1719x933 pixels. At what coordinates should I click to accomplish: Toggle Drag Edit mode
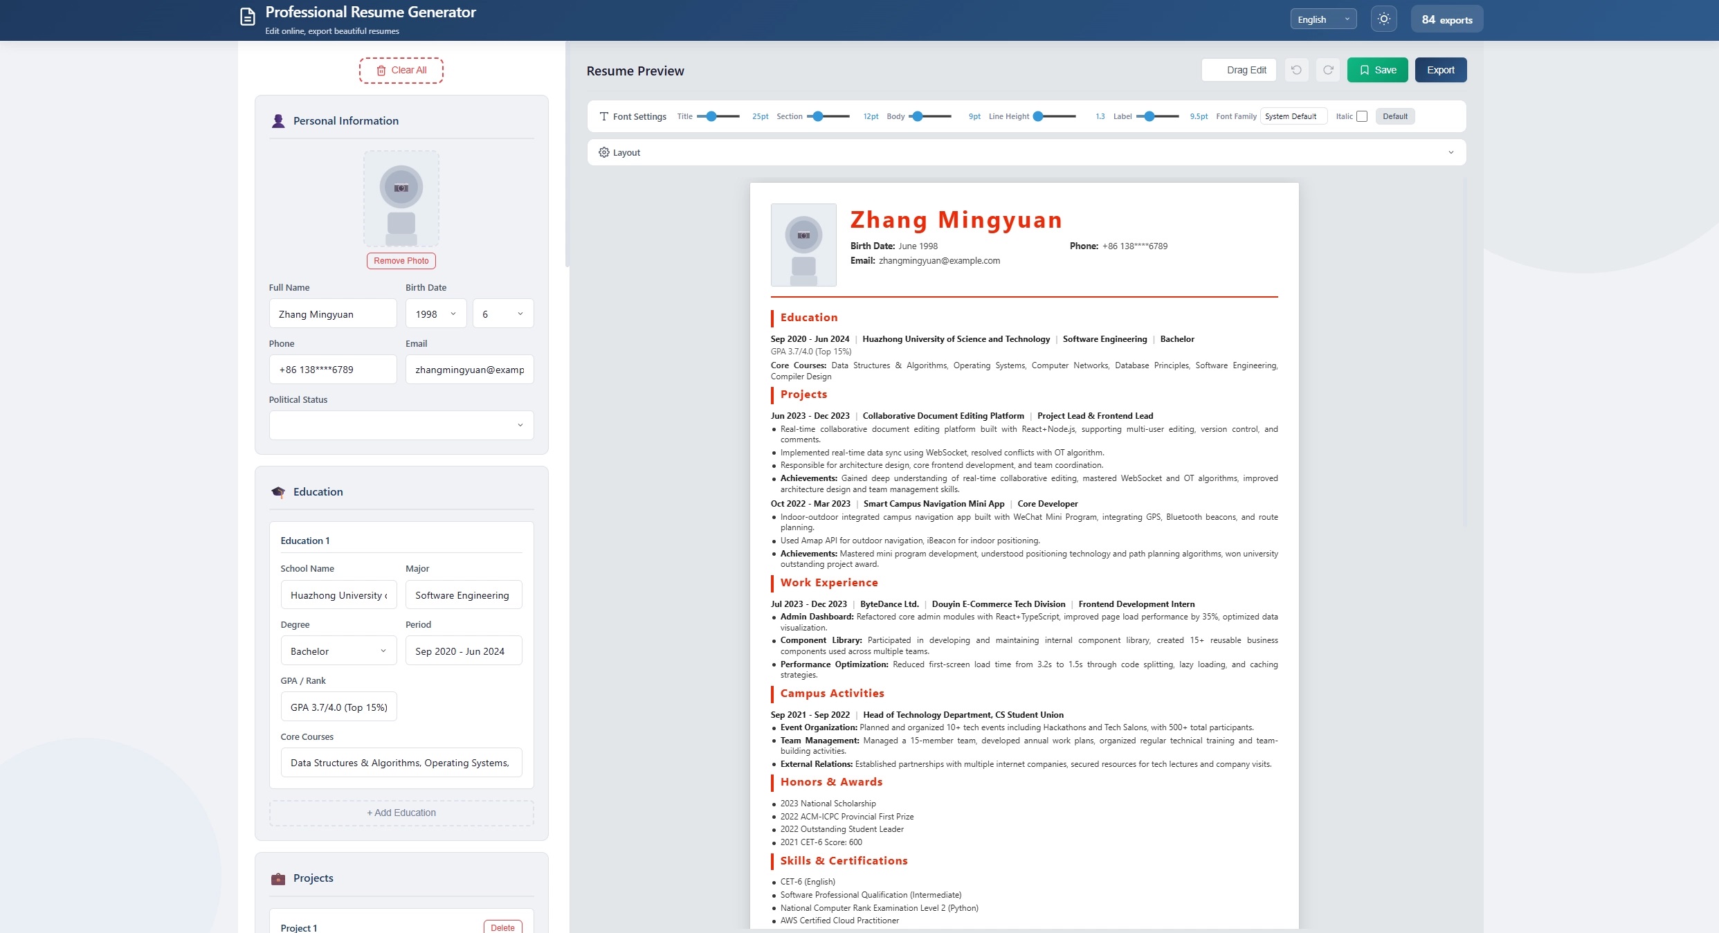(x=1239, y=70)
